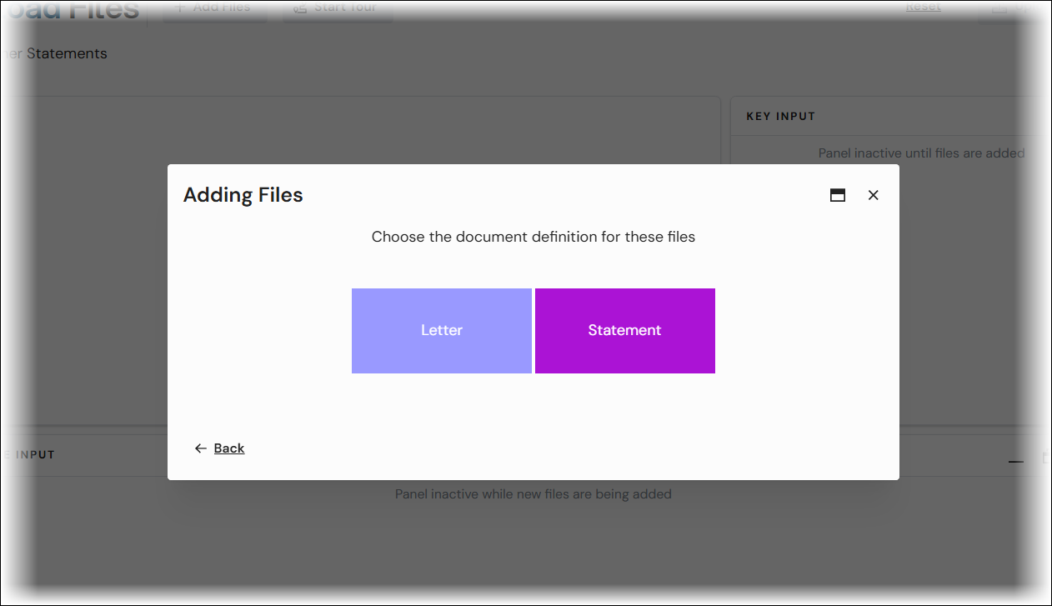
Task: Close the Adding Files dialog
Action: (873, 195)
